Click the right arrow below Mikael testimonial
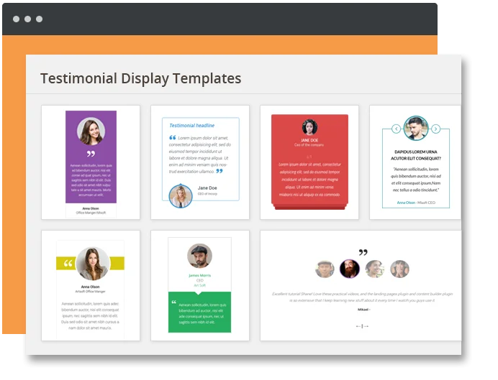This screenshot has width=498, height=380. (366, 326)
